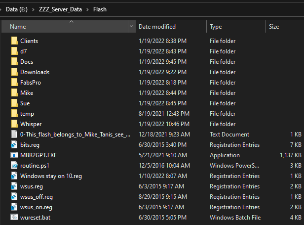The width and height of the screenshot is (304, 225).
Task: Click the FabsPro folder icon
Action: coord(14,83)
